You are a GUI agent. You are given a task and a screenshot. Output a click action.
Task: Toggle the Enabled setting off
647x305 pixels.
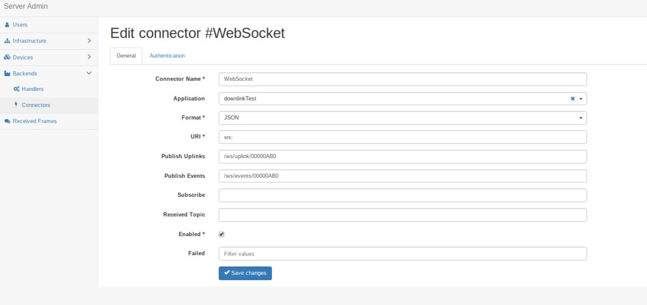pyautogui.click(x=221, y=234)
